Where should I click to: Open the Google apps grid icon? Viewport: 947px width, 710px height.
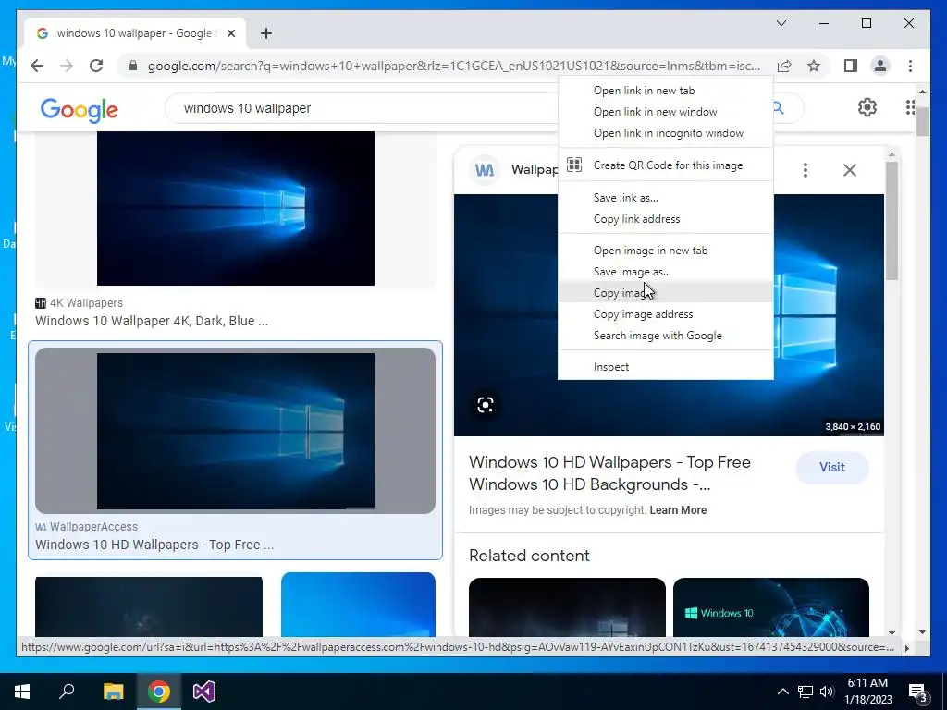(910, 107)
